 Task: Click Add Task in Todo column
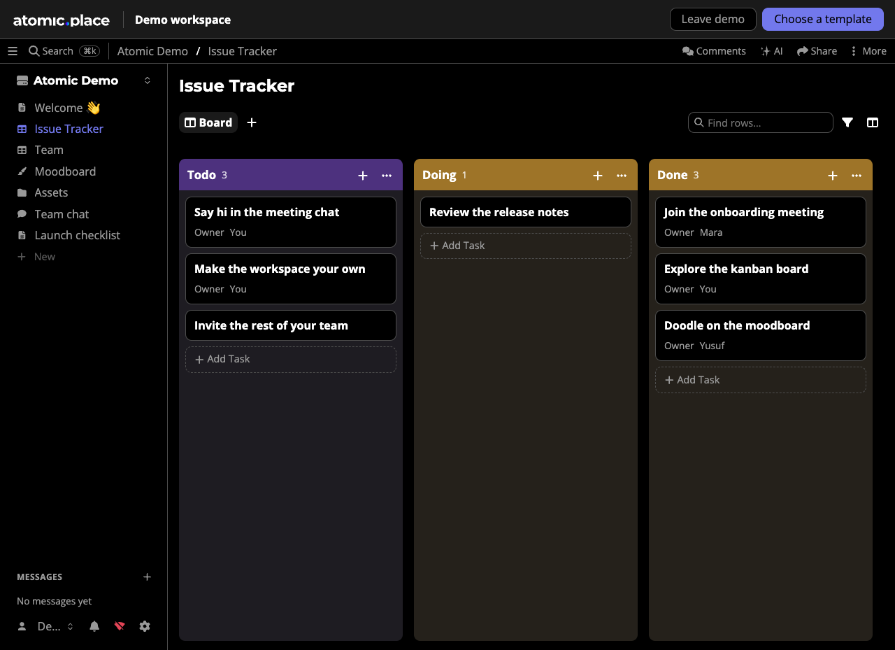(x=291, y=359)
